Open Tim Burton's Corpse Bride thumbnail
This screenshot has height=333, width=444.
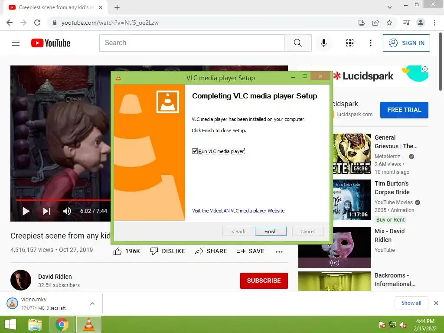[352, 199]
